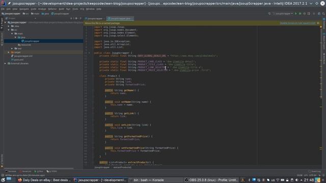The image size is (326, 183).
Task: Open Search Everywhere magnifier icon
Action: [x=323, y=14]
